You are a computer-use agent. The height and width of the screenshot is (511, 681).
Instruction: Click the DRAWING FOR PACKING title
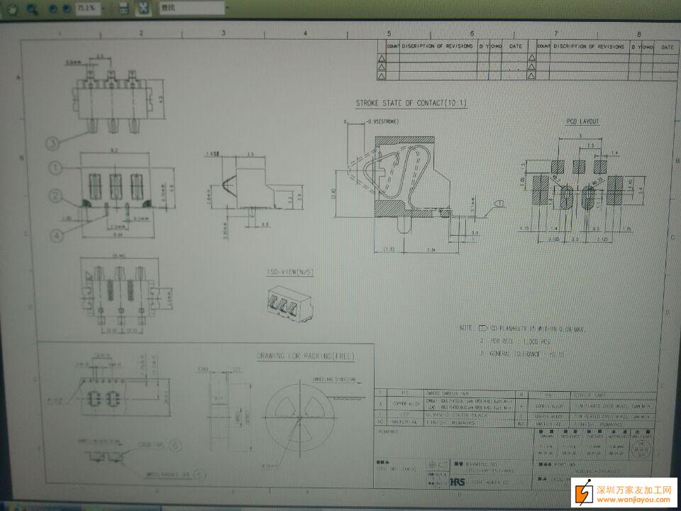pyautogui.click(x=305, y=355)
